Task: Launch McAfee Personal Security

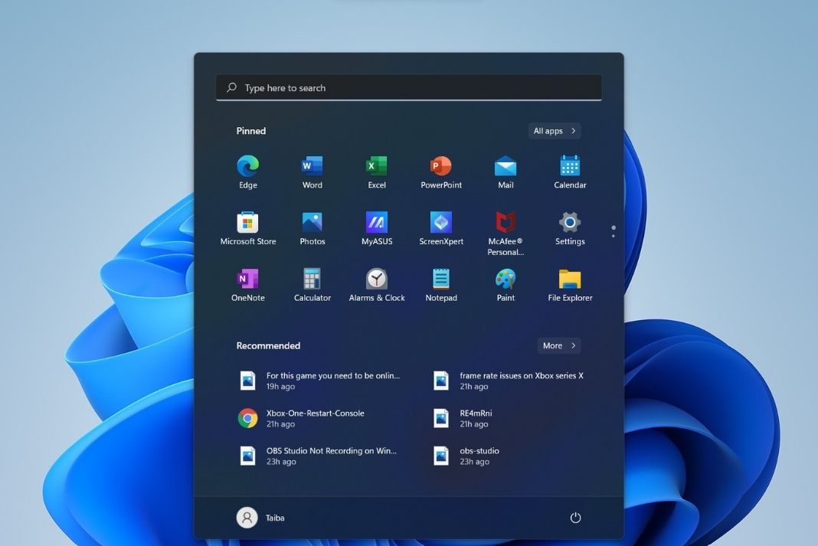Action: pos(505,227)
